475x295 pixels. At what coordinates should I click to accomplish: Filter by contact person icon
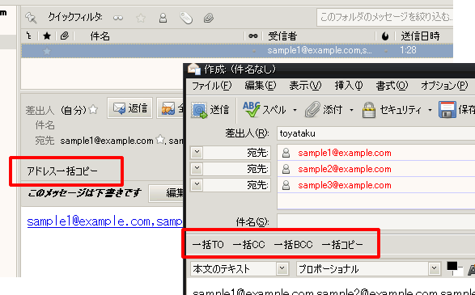(x=163, y=18)
